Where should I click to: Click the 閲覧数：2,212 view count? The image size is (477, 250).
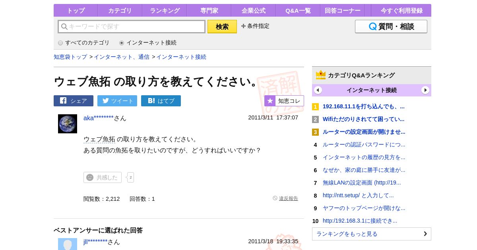(x=101, y=199)
